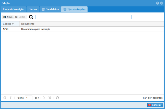This screenshot has width=165, height=109.
Task: Go to first page icon
Action: [5, 98]
